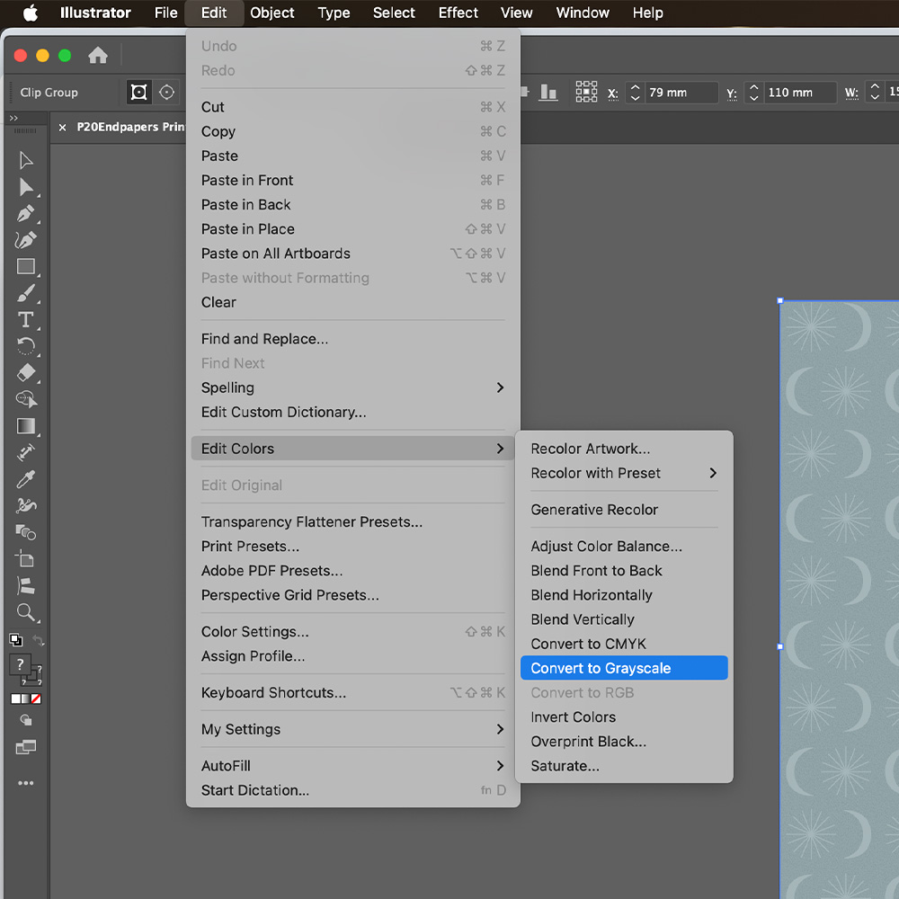Image resolution: width=899 pixels, height=899 pixels.
Task: Select the Eraser tool
Action: pyautogui.click(x=26, y=373)
